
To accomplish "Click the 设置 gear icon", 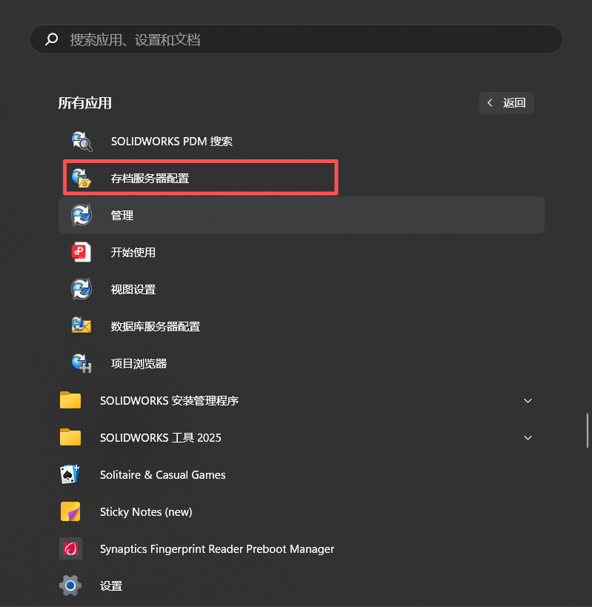I will coord(70,586).
